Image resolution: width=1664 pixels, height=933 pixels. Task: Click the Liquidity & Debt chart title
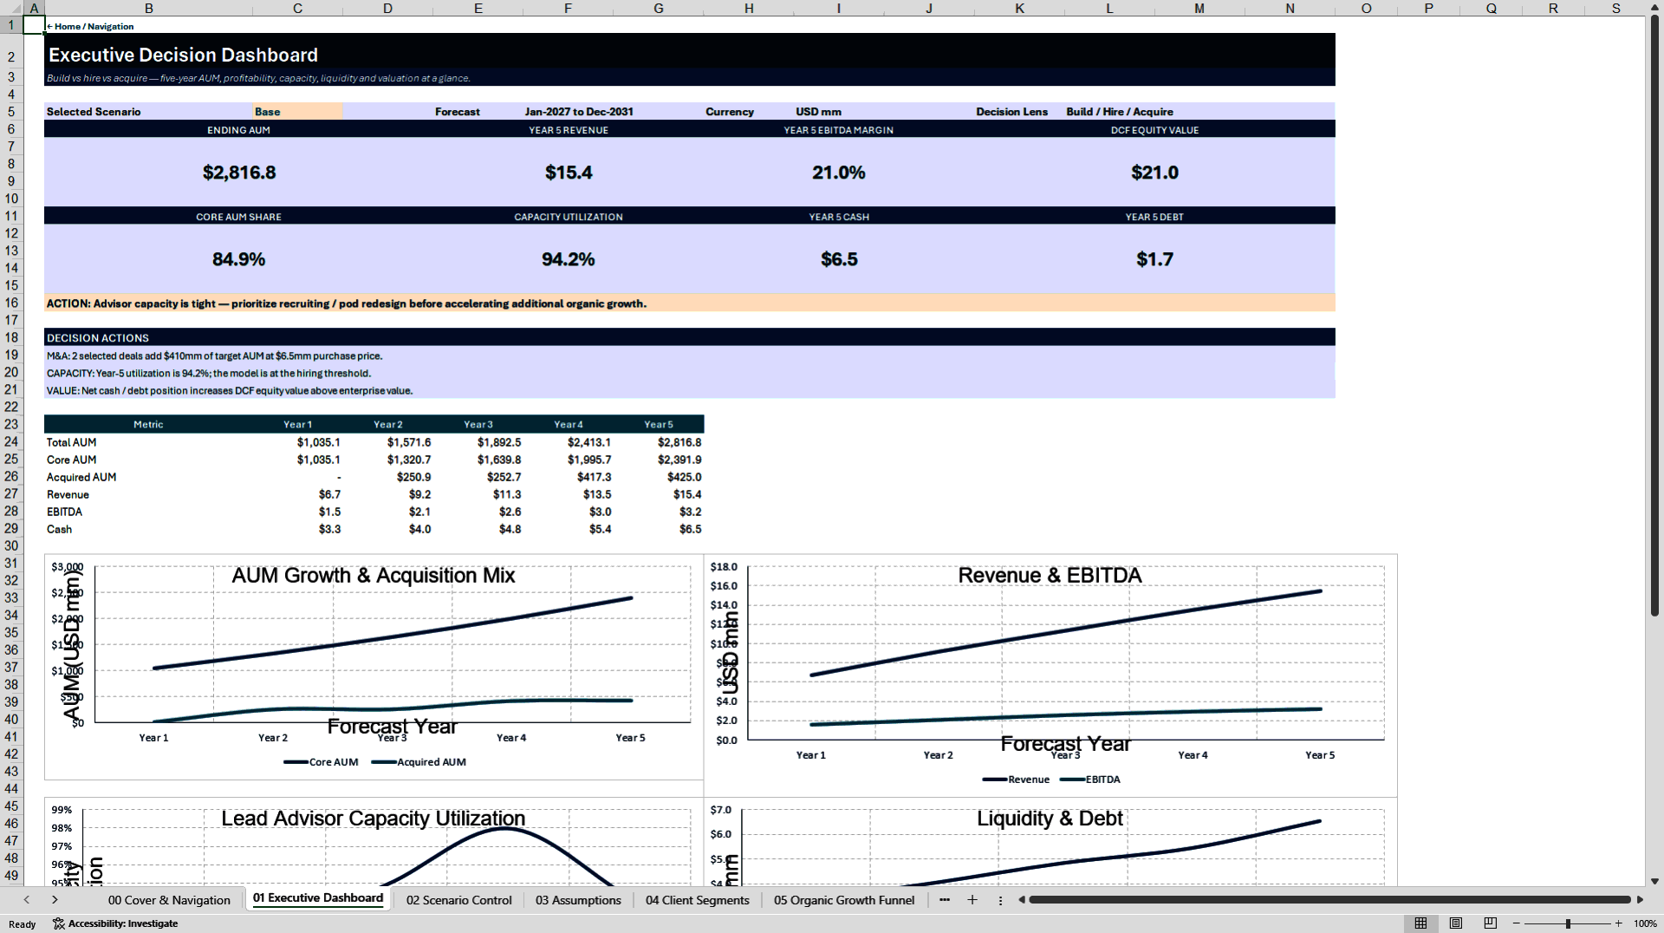pos(1050,818)
